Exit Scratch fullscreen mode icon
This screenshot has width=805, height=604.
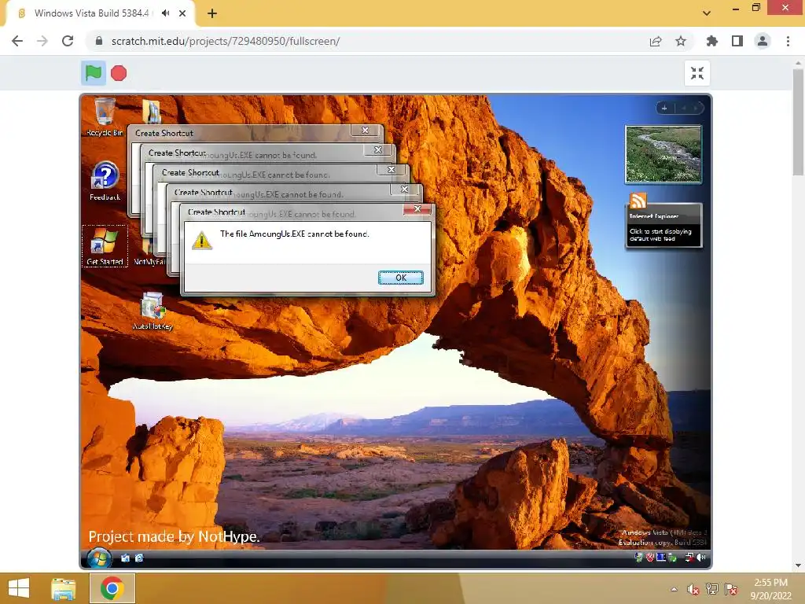(697, 73)
